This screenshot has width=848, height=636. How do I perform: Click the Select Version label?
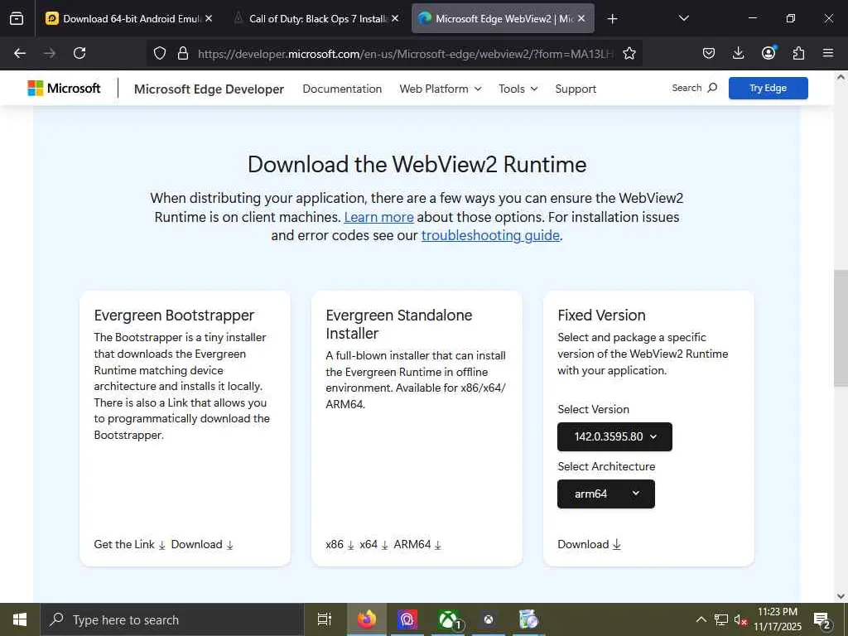point(593,409)
